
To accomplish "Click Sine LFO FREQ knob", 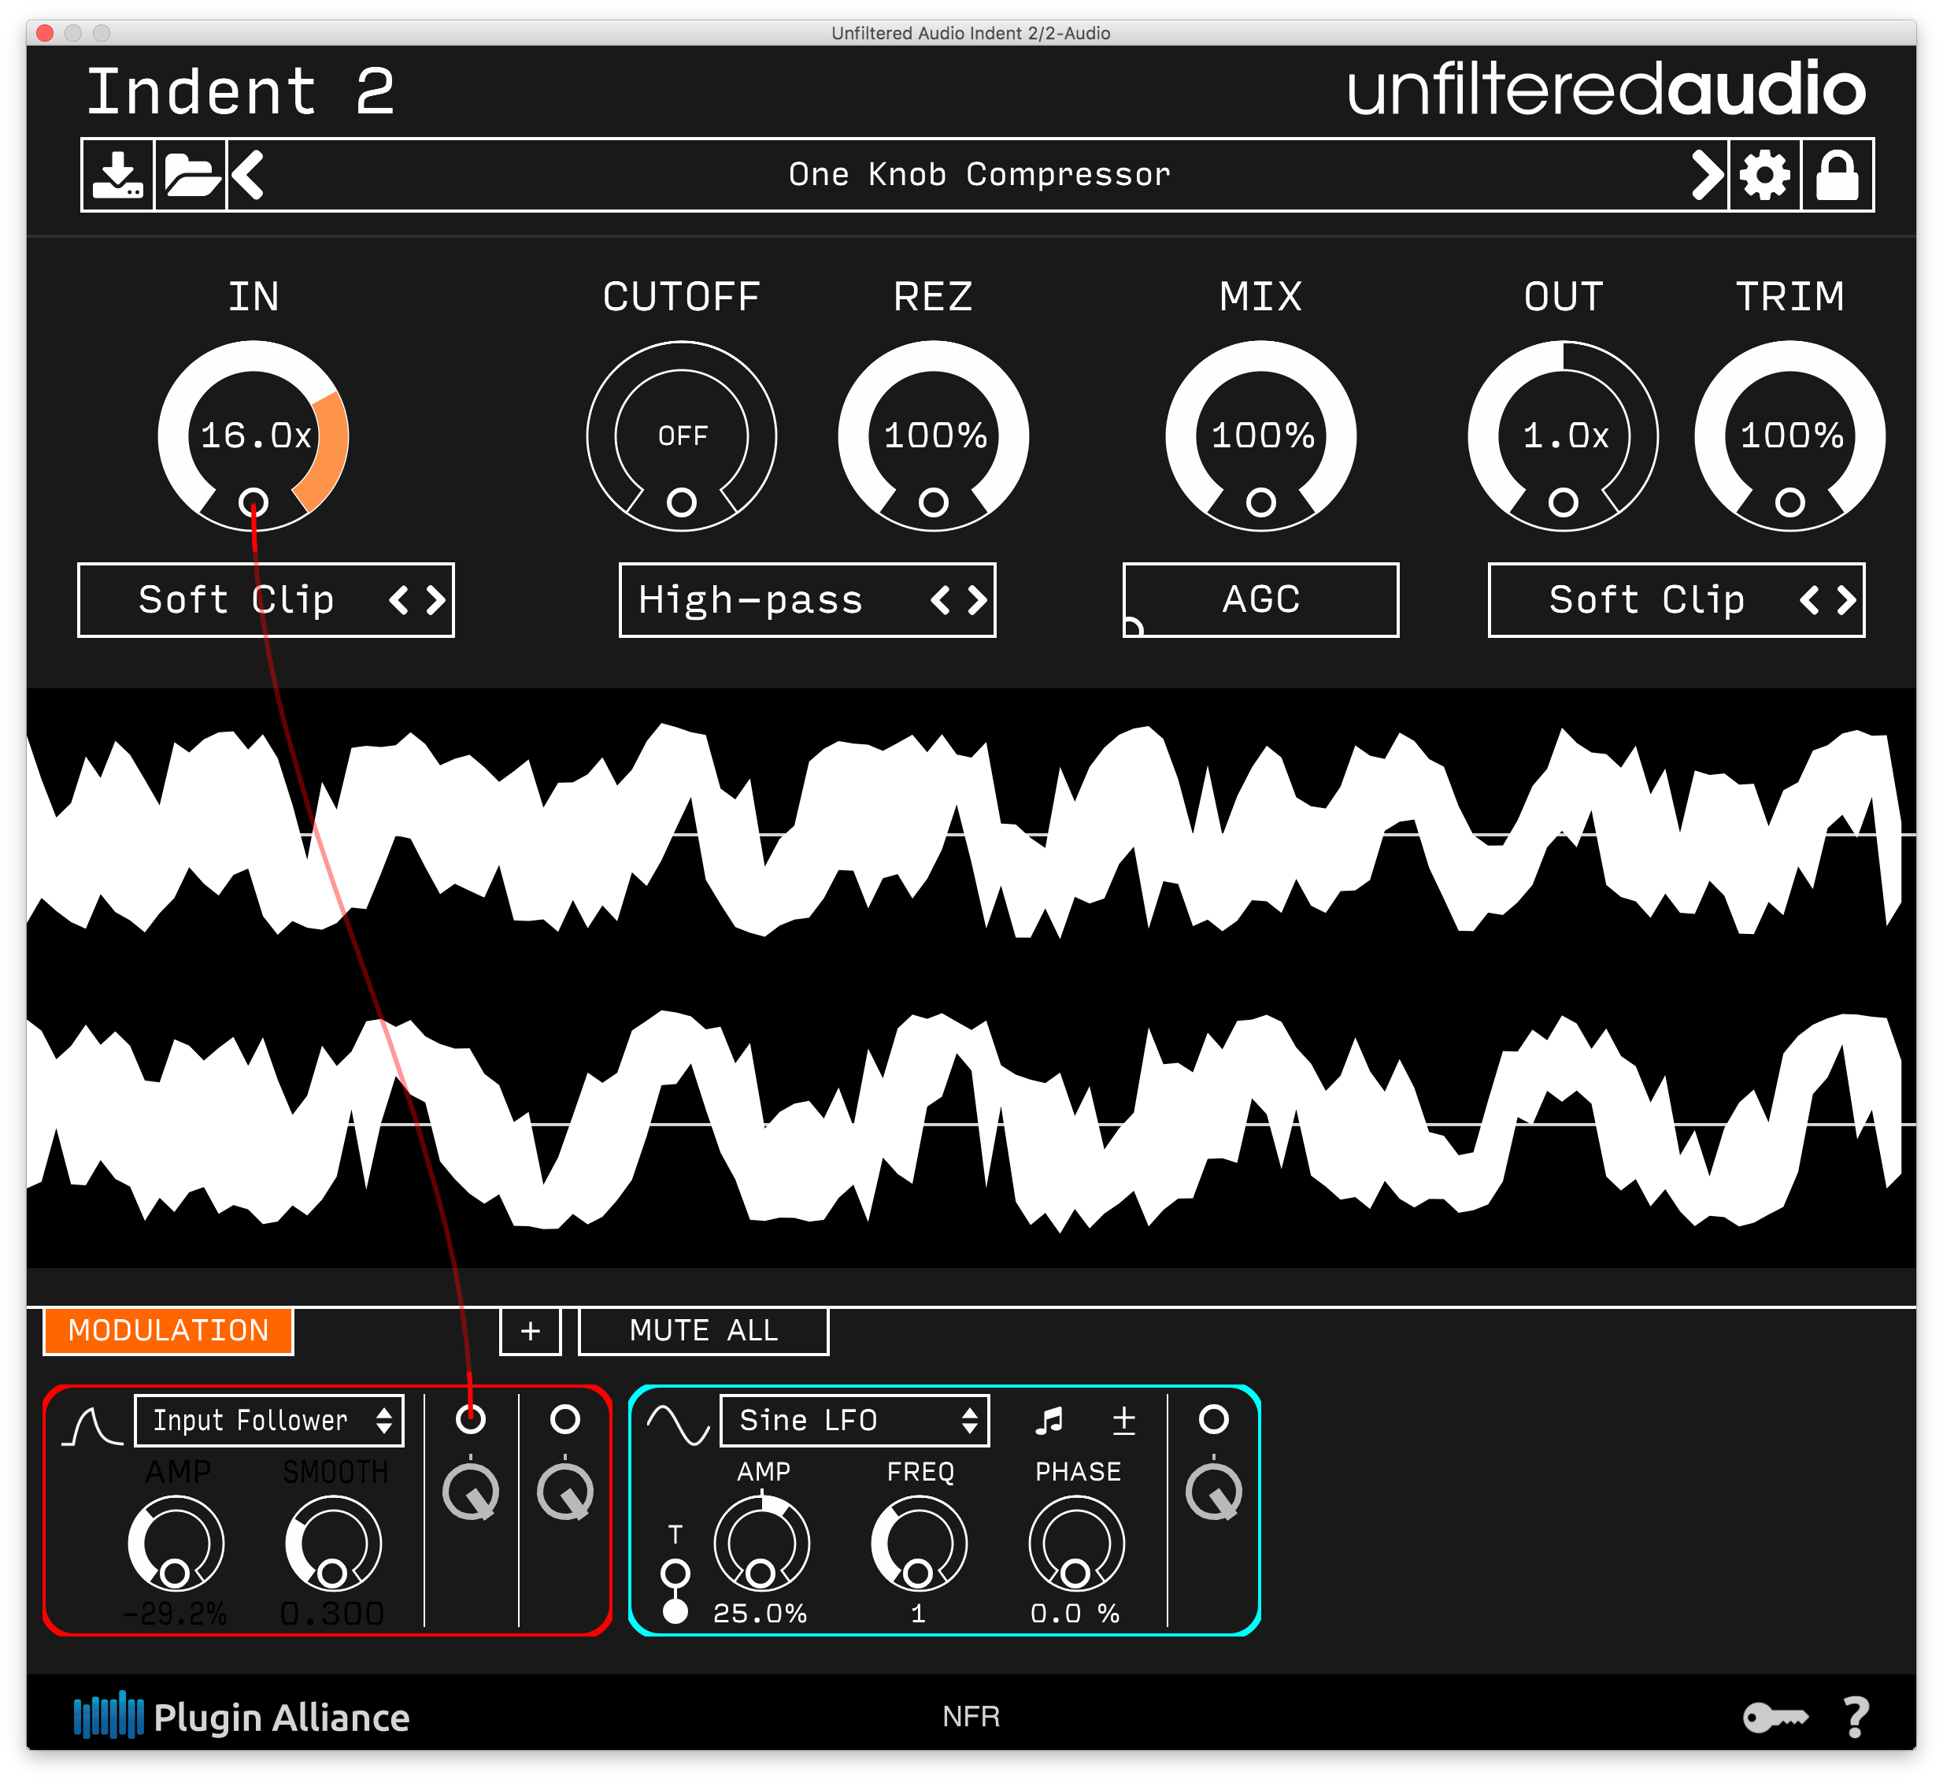I will point(919,1544).
